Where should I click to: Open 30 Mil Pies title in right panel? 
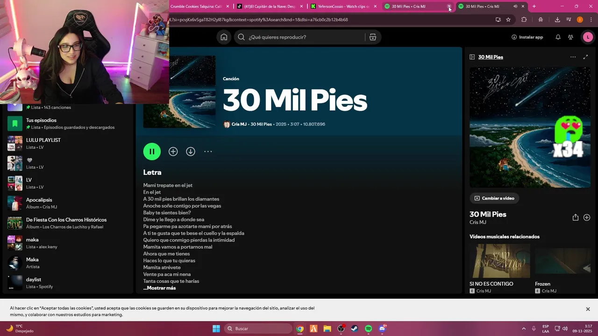click(488, 214)
